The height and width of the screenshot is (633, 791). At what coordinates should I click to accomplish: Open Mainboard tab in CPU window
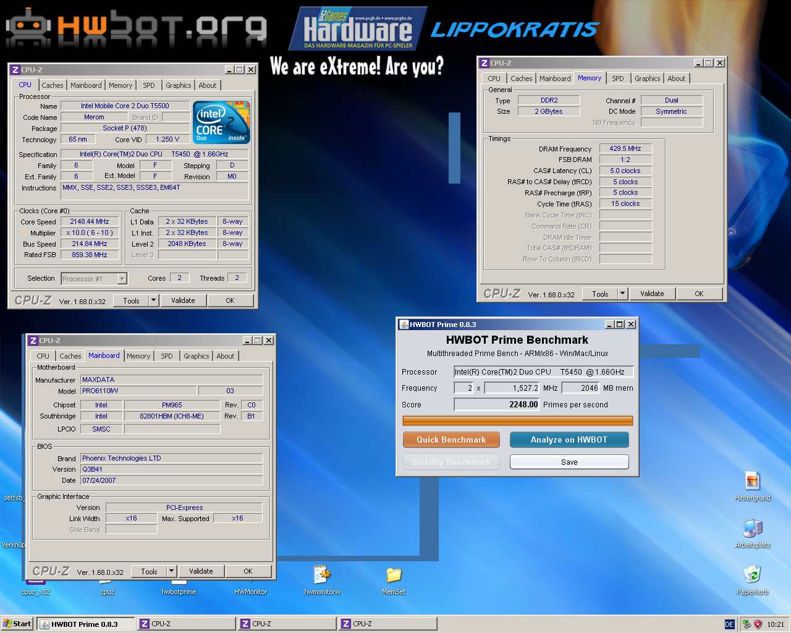(x=86, y=85)
